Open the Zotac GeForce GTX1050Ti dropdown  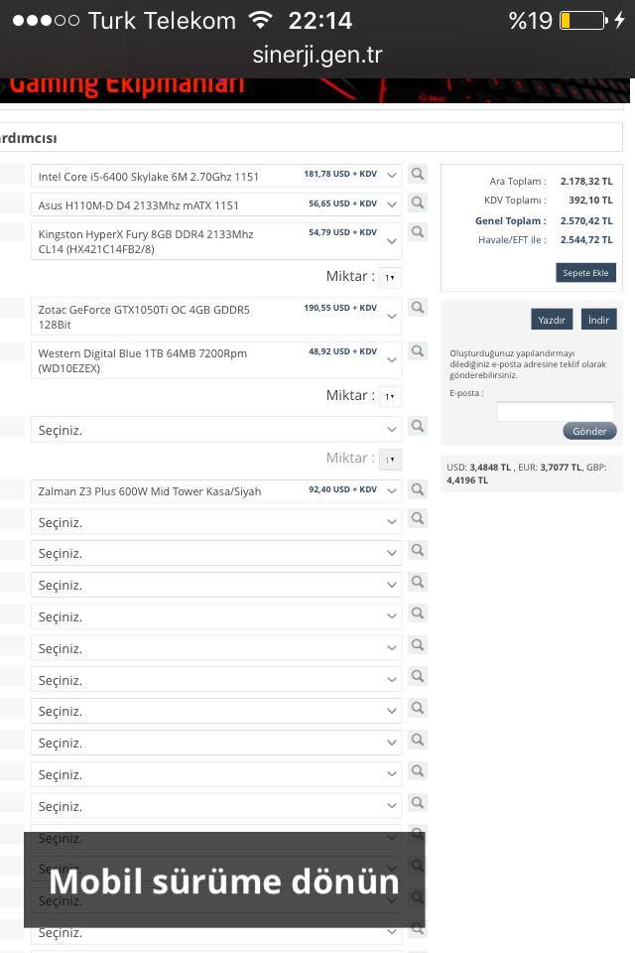pos(216,317)
